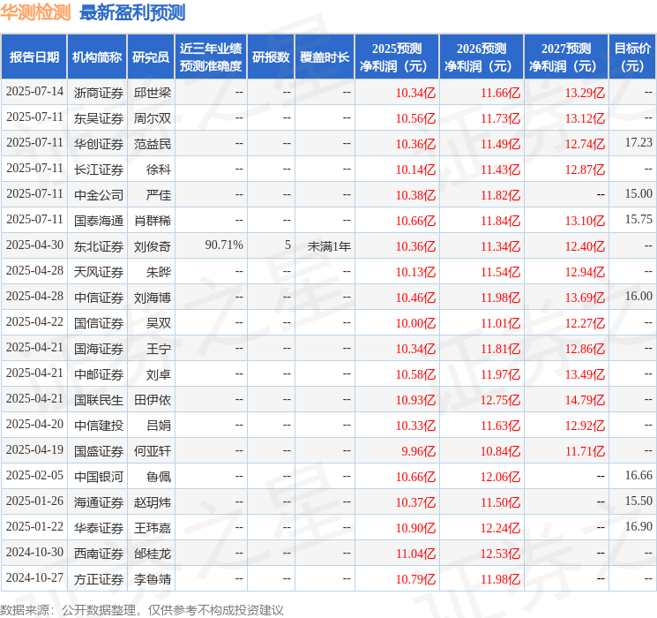Click the 东吴证券 institution cell

[x=99, y=118]
